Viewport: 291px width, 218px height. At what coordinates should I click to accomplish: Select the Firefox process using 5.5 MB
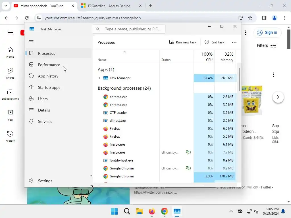click(x=165, y=137)
